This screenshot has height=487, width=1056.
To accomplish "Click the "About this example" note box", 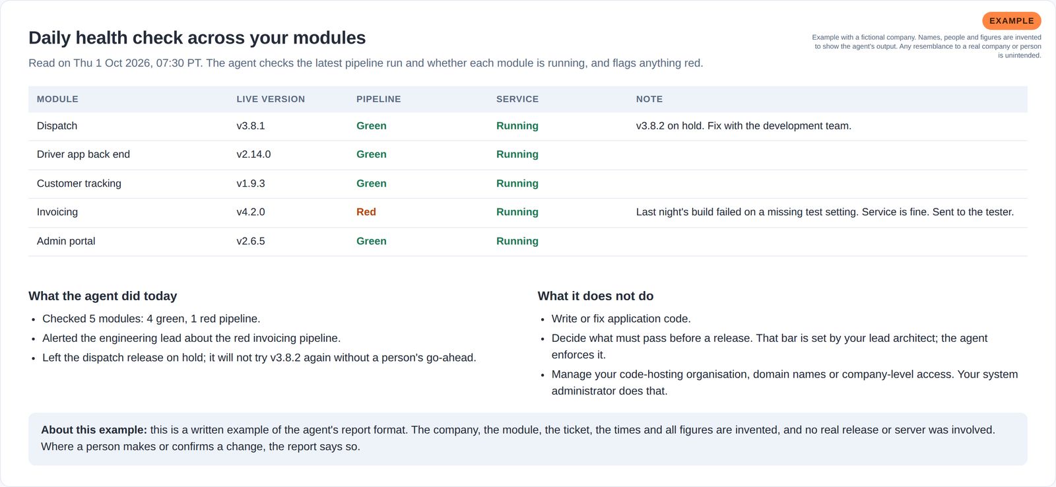I will (528, 439).
